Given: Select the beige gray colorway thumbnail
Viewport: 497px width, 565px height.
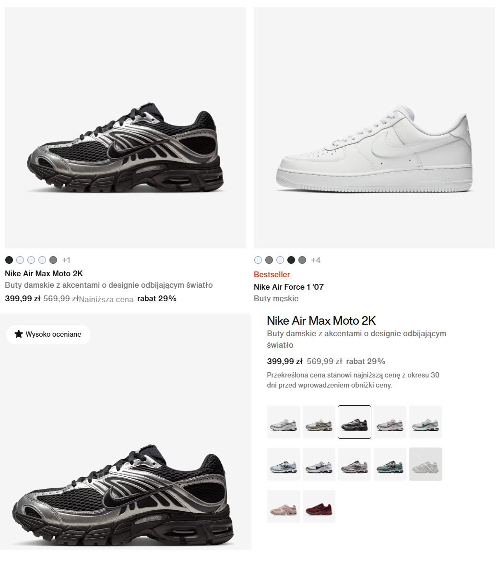Looking at the screenshot, I should pos(319,422).
